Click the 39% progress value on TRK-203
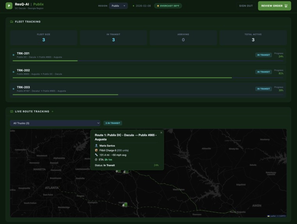This screenshot has width=297, height=224. [281, 90]
